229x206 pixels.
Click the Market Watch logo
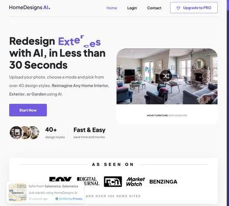(x=135, y=182)
